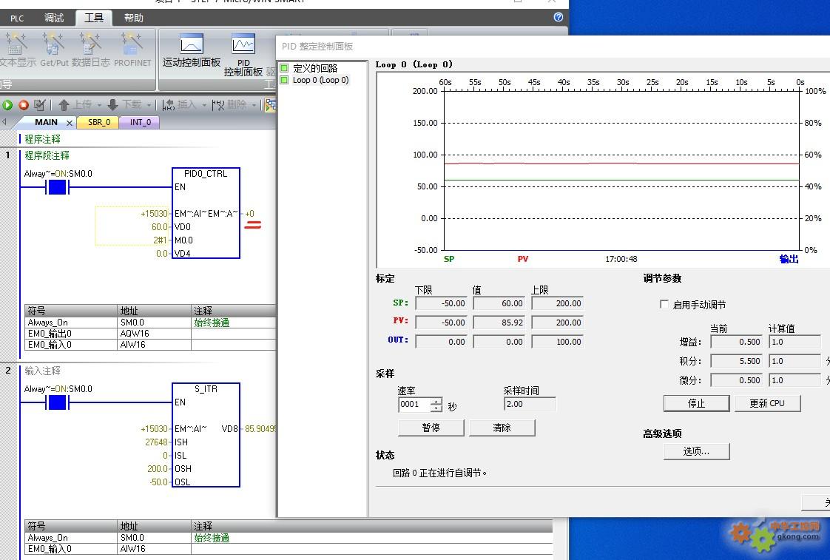Click the tab scroll left arrow

(x=4, y=122)
